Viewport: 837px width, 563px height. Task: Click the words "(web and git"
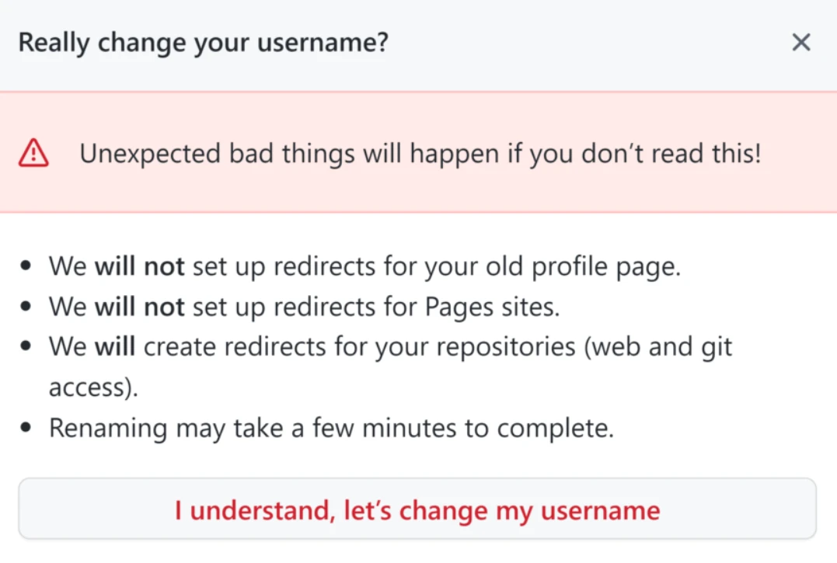(657, 347)
